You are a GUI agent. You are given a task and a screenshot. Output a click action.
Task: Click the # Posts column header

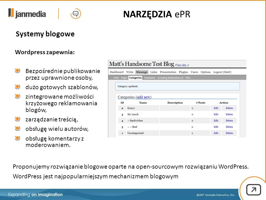[x=201, y=102]
